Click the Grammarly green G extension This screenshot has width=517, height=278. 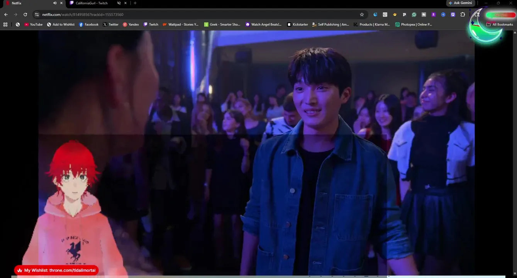click(414, 15)
